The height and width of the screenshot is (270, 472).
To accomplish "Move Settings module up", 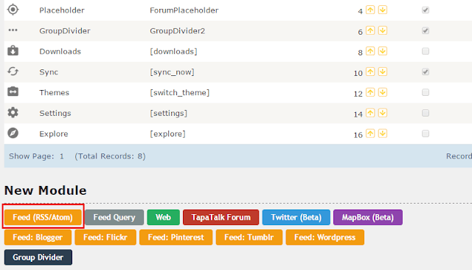I will point(370,113).
